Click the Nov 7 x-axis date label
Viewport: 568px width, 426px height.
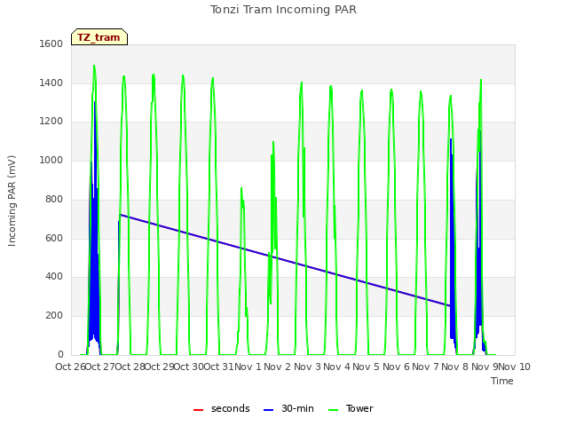[425, 367]
